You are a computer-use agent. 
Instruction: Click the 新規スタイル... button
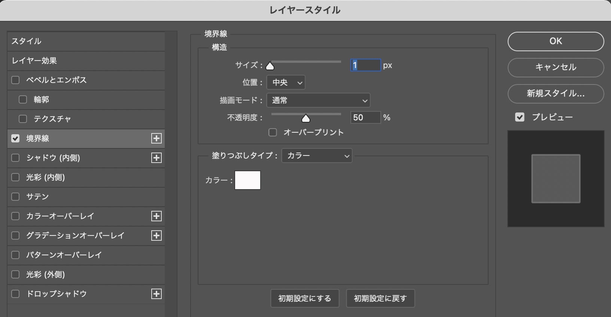pyautogui.click(x=556, y=93)
